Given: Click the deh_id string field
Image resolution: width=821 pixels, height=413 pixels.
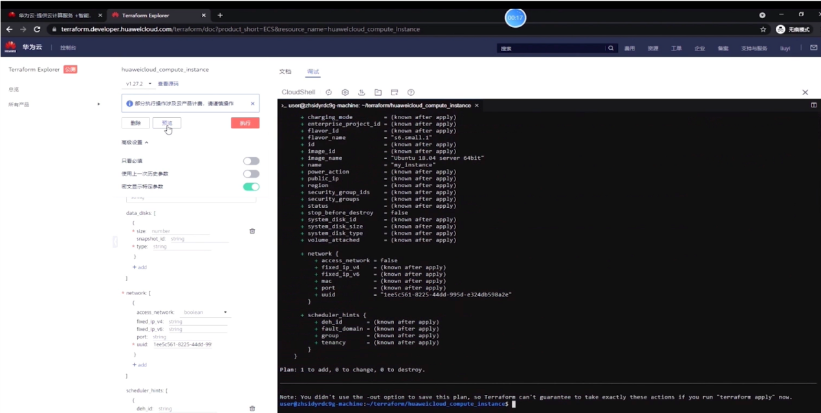Looking at the screenshot, I should point(187,409).
